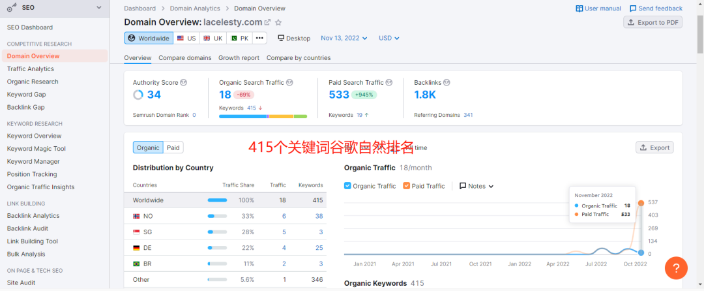
Task: Click the Semrush Domain Rank 0 value
Action: (x=194, y=115)
